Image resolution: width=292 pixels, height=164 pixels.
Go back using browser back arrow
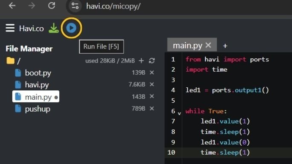coord(12,6)
